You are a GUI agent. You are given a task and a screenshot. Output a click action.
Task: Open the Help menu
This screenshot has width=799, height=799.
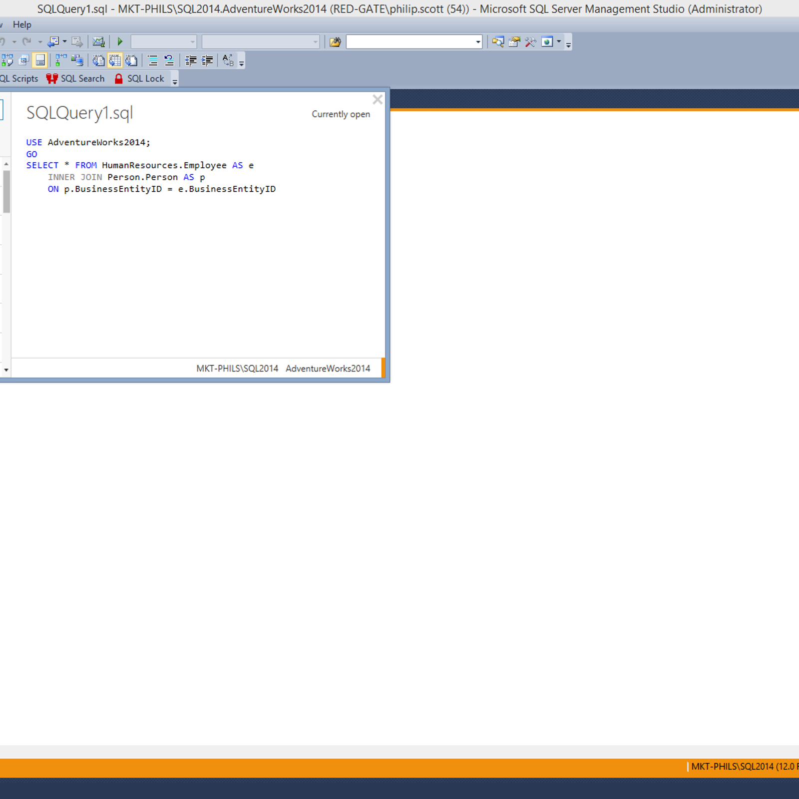(22, 24)
